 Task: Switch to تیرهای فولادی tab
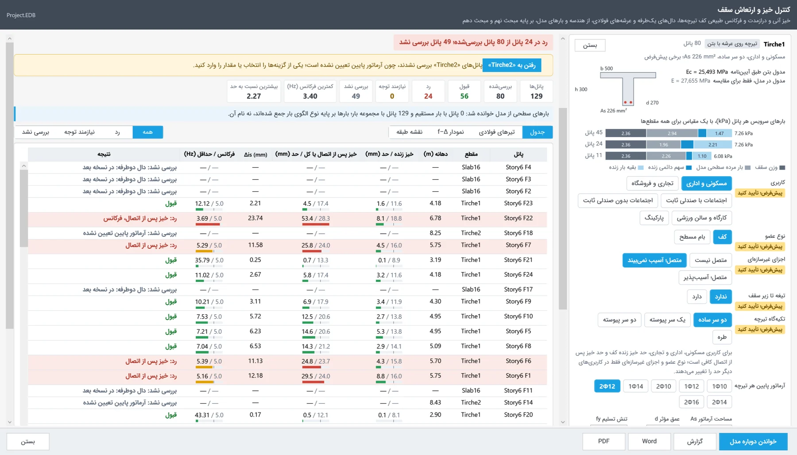pos(496,132)
